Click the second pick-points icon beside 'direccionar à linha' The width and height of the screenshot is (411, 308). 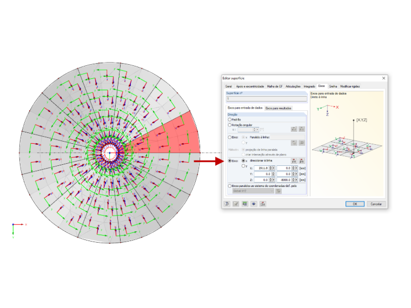click(x=302, y=161)
